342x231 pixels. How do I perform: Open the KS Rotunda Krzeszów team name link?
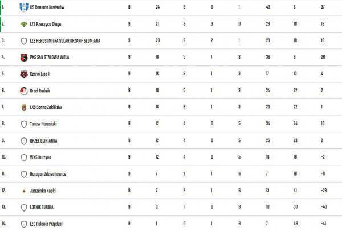47,7
